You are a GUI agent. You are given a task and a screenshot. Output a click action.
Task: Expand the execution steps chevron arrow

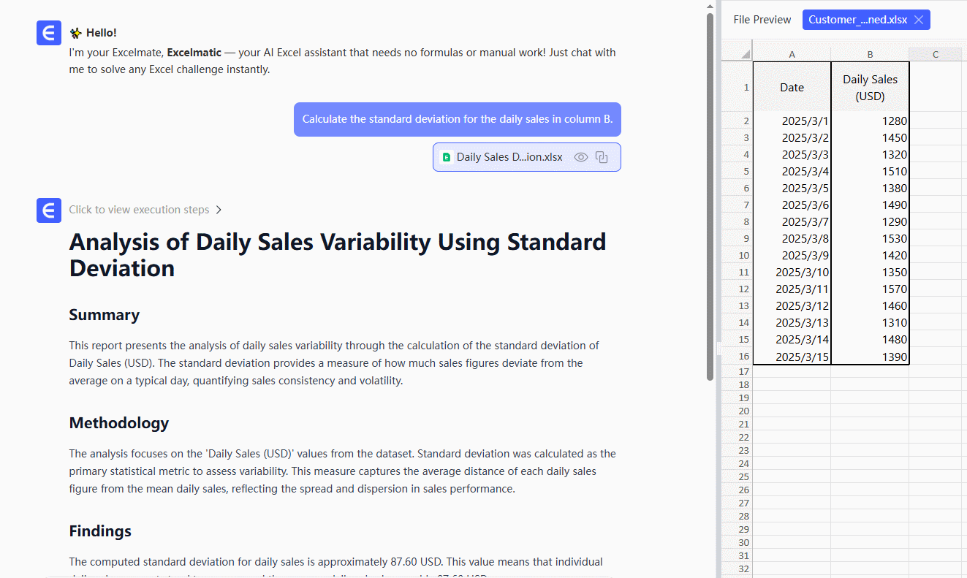click(x=219, y=210)
